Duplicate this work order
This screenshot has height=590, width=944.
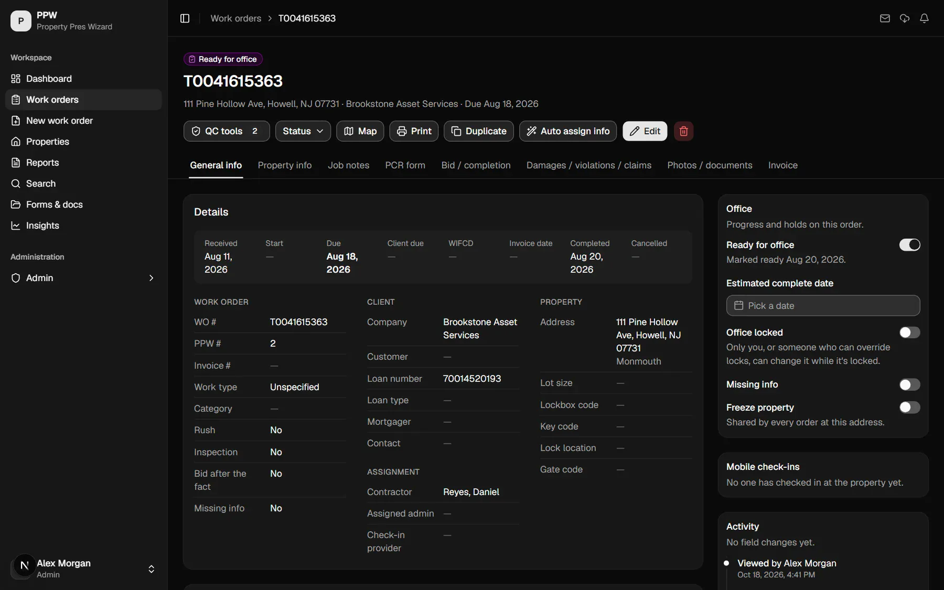click(x=479, y=131)
